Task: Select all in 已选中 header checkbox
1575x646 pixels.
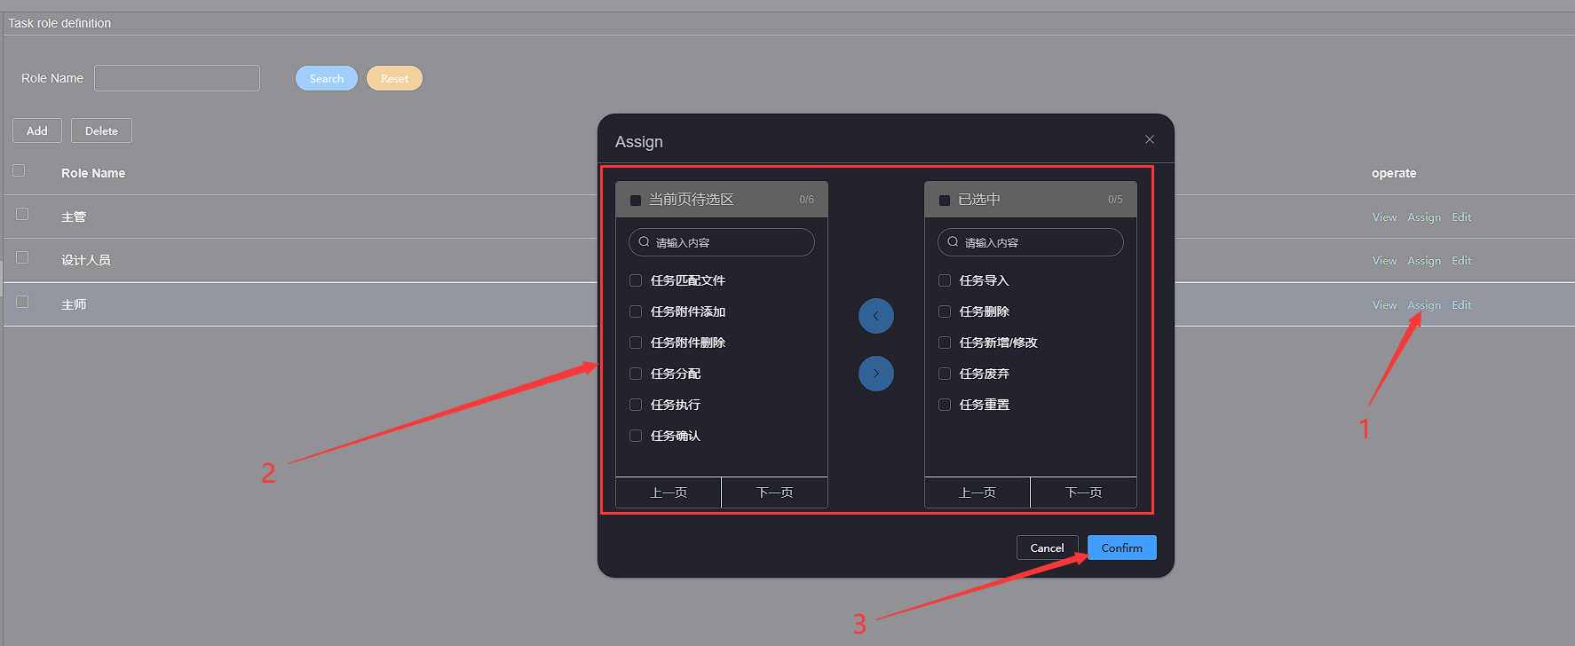Action: [945, 201]
